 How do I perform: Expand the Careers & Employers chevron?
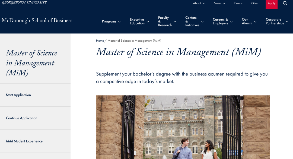pos(231,22)
